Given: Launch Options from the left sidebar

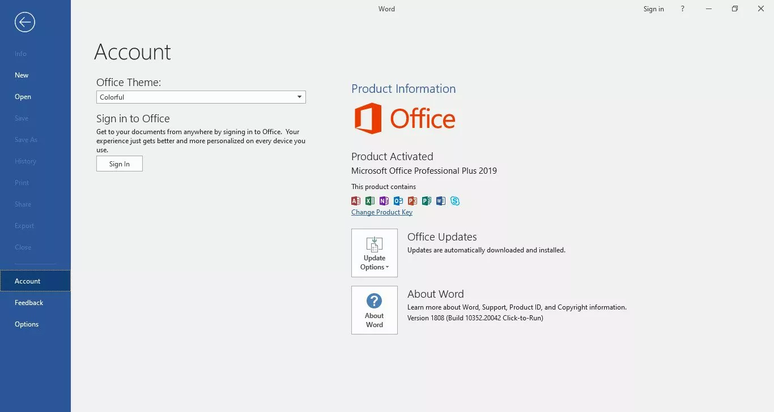Looking at the screenshot, I should [27, 324].
